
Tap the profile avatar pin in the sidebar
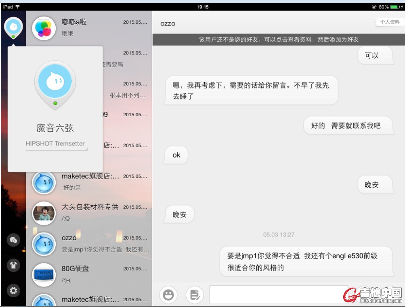click(x=13, y=27)
